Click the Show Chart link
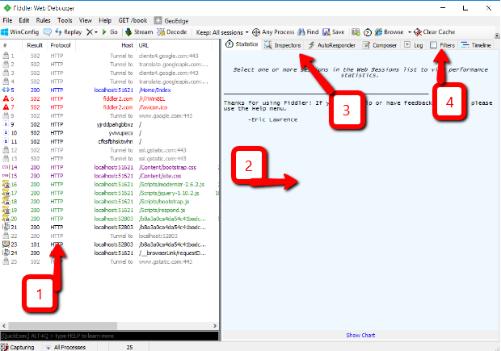Viewport: 501px width, 351px height. [360, 335]
